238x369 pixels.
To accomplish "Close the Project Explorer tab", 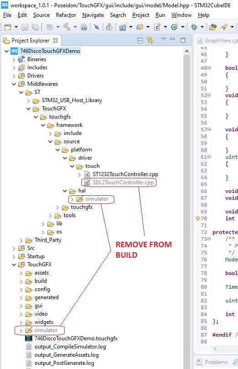I will pos(56,41).
